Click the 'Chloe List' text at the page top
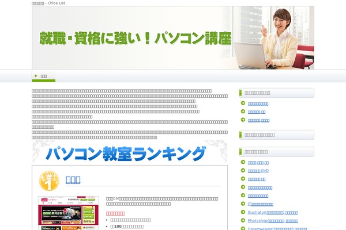 [x=57, y=3]
